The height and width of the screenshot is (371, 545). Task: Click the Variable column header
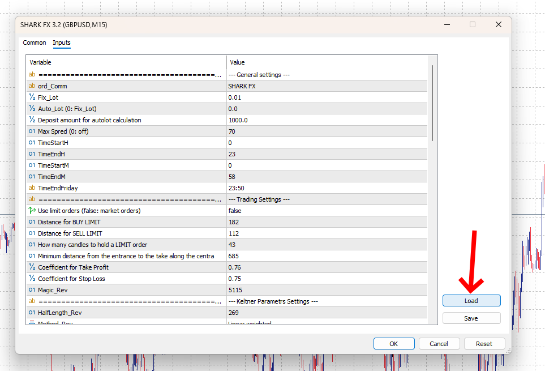127,62
